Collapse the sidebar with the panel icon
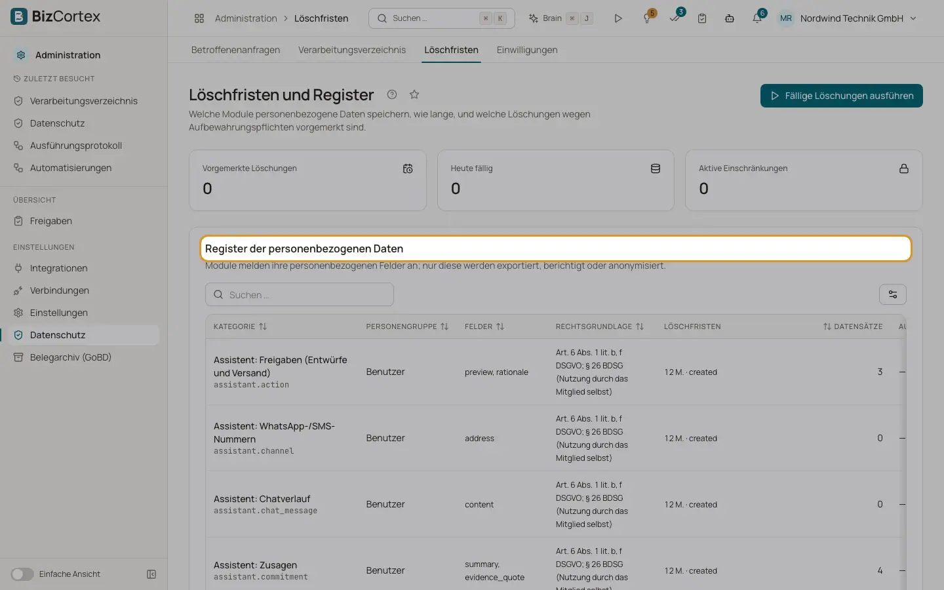The image size is (944, 590). point(151,574)
